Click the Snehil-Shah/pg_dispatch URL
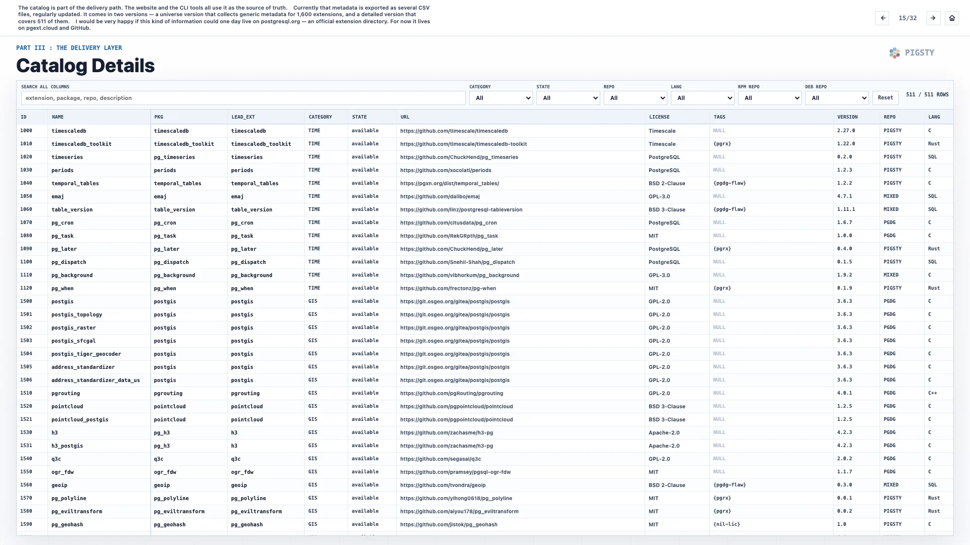Screen dimensions: 970x545 pyautogui.click(x=458, y=262)
